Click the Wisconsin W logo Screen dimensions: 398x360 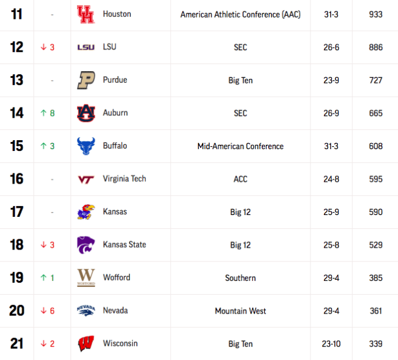pos(86,344)
